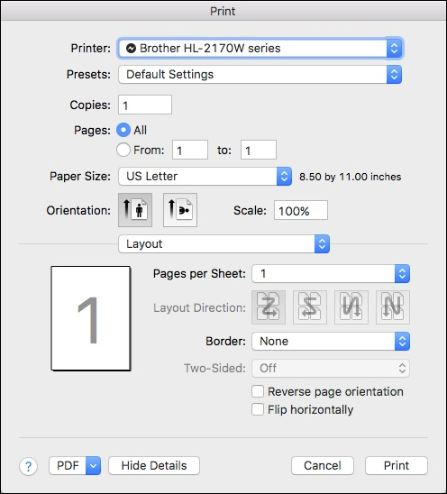Enable Flip horizontally checkbox
The width and height of the screenshot is (447, 494).
pos(258,409)
